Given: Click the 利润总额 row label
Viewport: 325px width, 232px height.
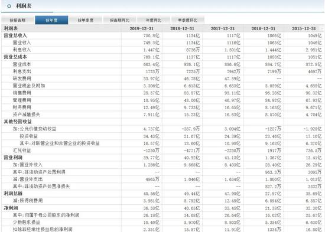Looking at the screenshot, I should coord(13,194).
